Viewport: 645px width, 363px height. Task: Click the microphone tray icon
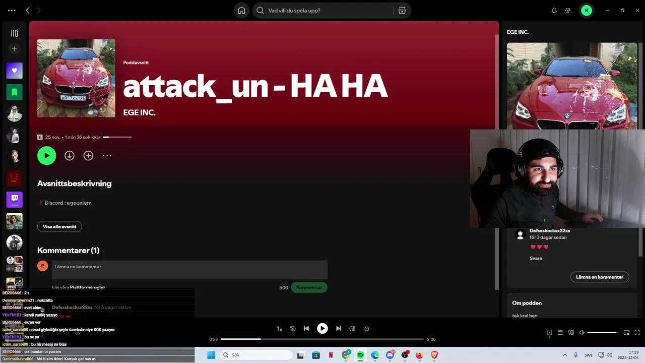(x=575, y=355)
